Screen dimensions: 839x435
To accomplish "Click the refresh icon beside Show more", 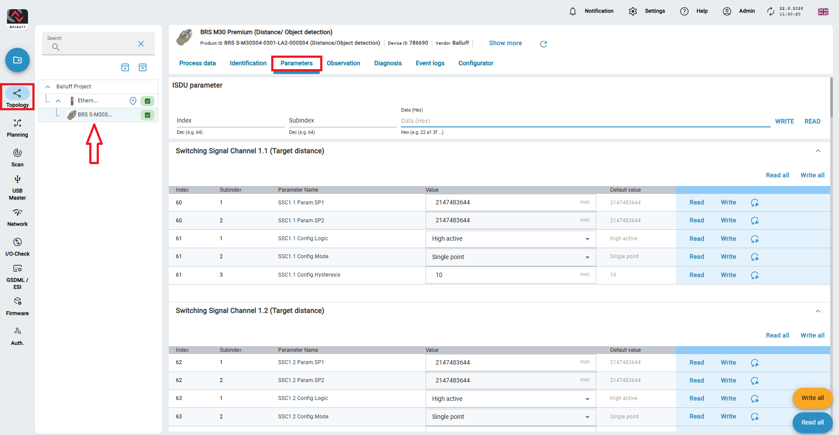I will tap(543, 44).
